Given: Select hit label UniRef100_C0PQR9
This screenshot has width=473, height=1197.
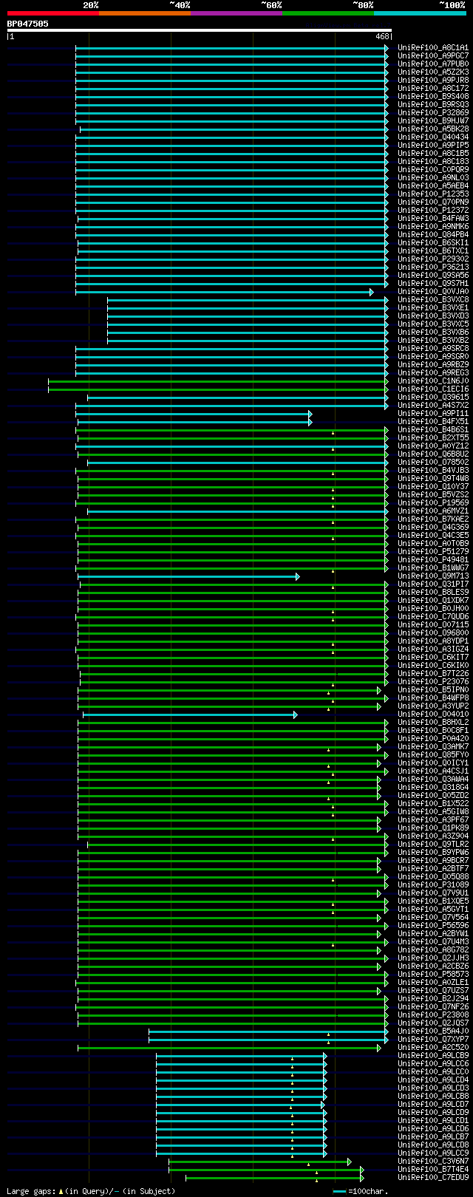Looking at the screenshot, I should (x=433, y=170).
